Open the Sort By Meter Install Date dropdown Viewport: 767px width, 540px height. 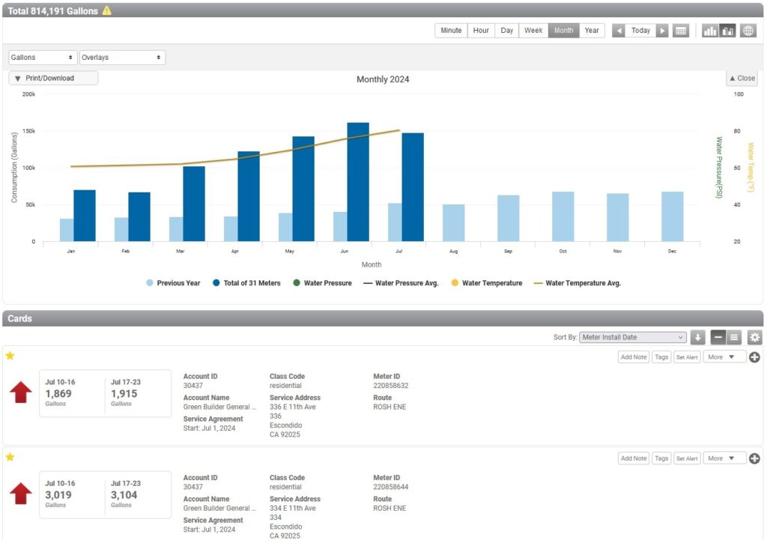(633, 338)
